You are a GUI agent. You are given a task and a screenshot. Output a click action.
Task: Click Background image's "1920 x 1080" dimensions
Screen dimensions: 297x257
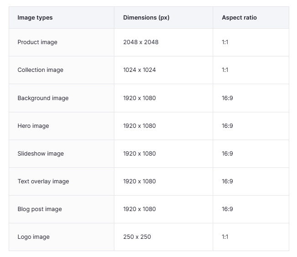click(139, 98)
